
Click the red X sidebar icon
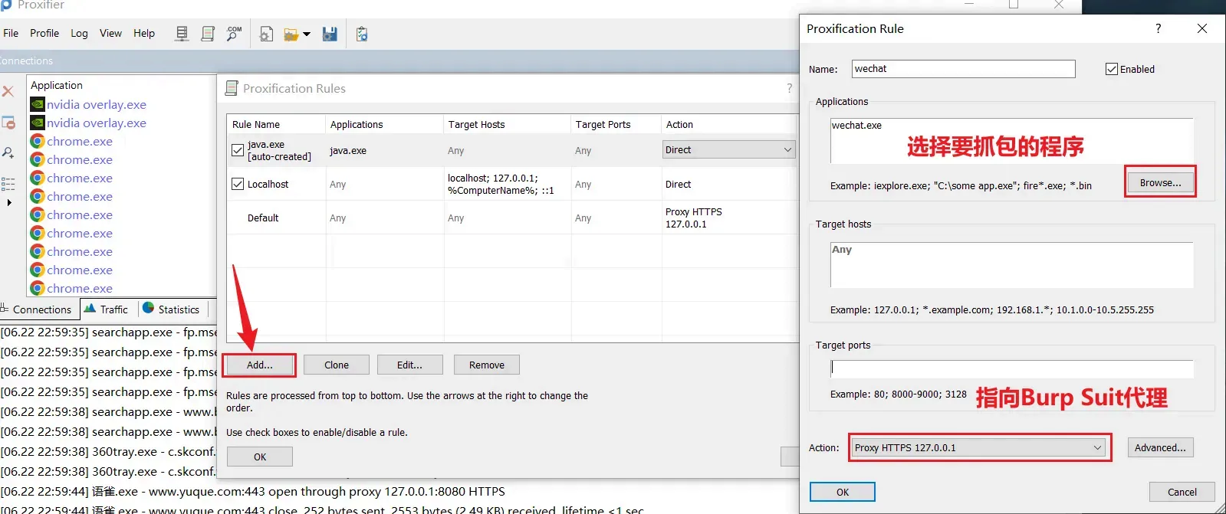pos(8,91)
